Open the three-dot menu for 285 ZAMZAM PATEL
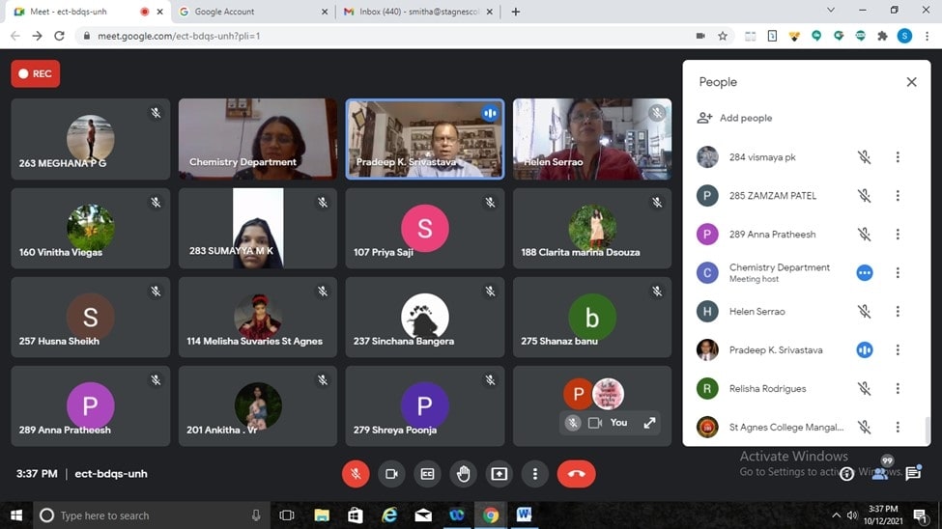This screenshot has width=942, height=529. 898,196
